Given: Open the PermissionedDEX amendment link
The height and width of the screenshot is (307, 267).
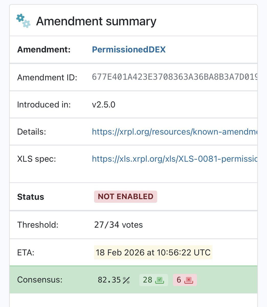Looking at the screenshot, I should [x=129, y=49].
